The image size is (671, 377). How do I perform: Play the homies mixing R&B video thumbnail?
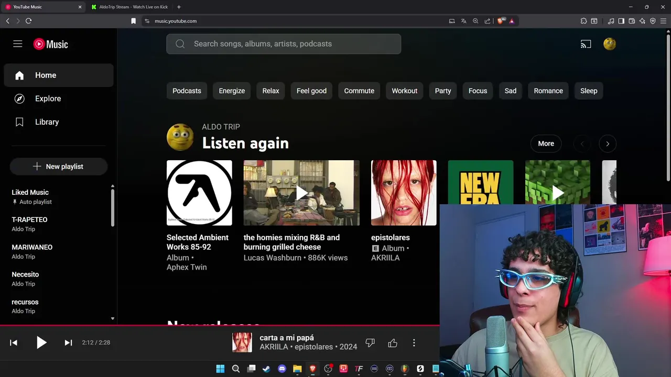[x=301, y=193]
